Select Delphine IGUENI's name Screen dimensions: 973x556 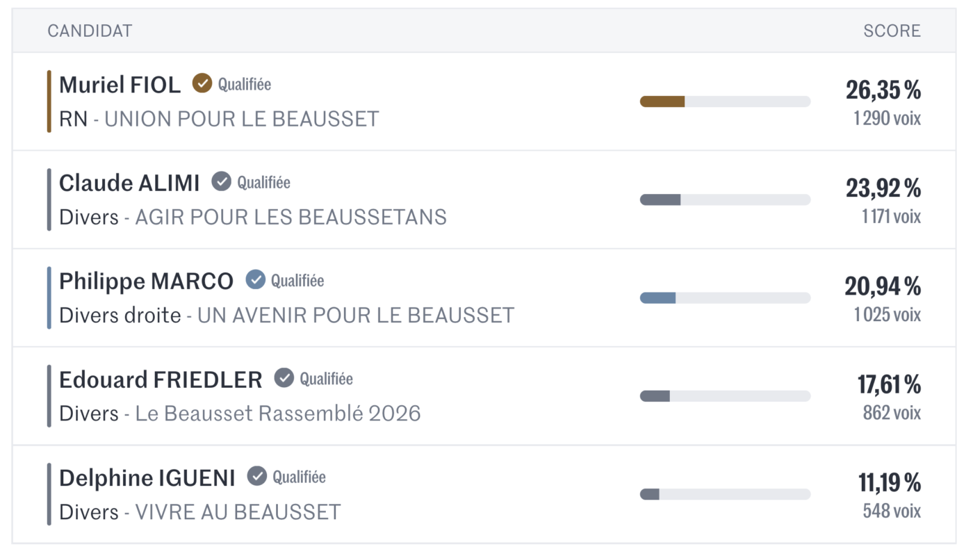(x=147, y=477)
